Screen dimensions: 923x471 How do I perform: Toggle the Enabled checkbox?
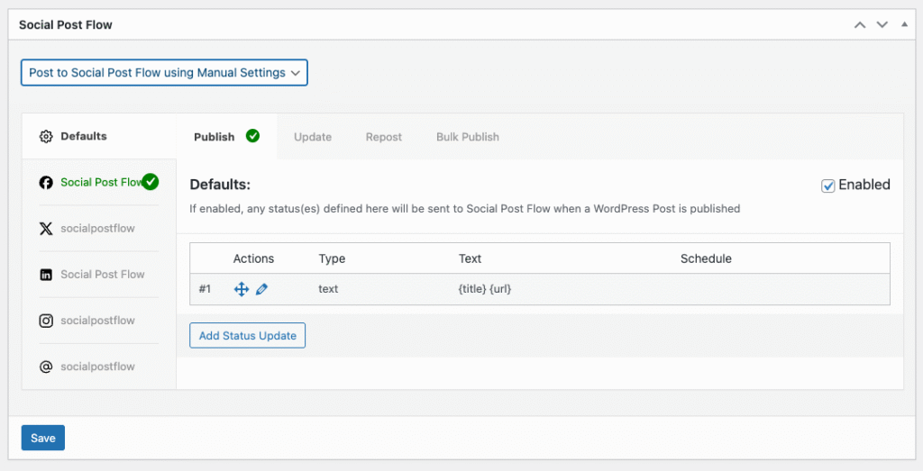click(827, 186)
